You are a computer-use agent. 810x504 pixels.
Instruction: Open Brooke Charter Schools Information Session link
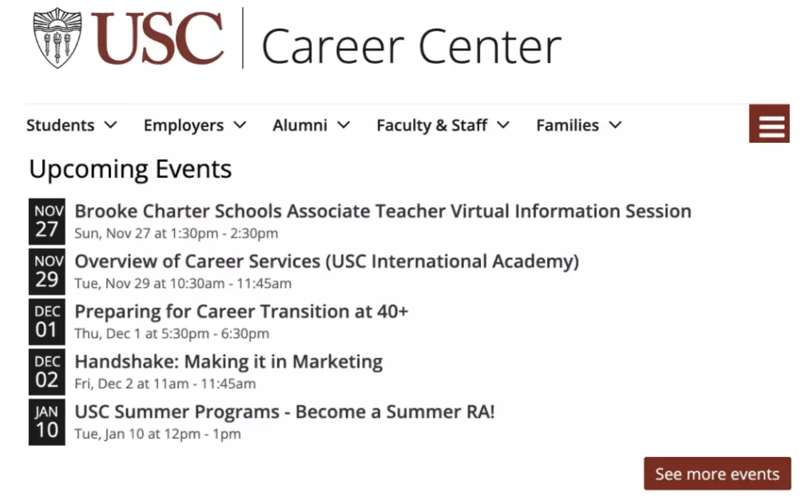tap(383, 211)
